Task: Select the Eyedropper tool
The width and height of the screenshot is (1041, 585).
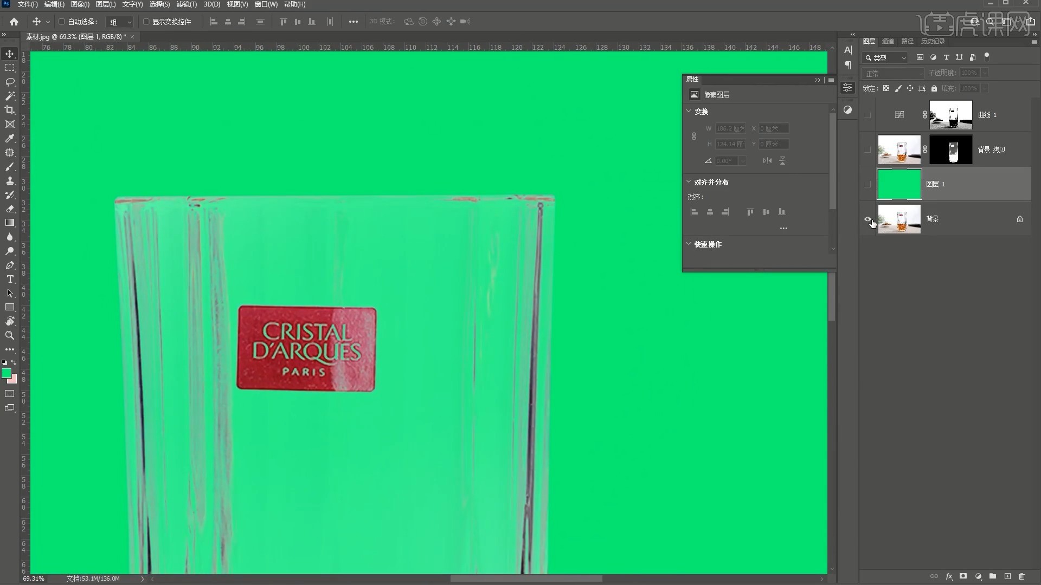Action: (x=10, y=138)
